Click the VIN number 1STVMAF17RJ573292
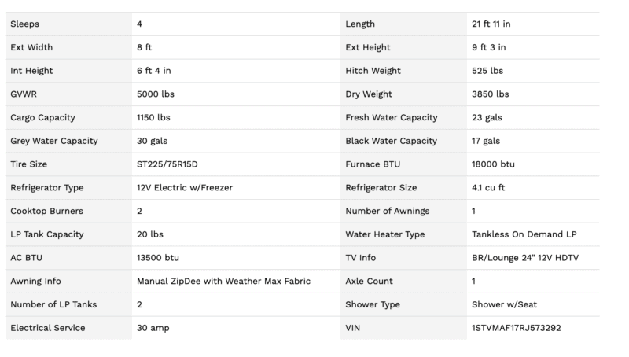This screenshot has height=357, width=629. 516,328
